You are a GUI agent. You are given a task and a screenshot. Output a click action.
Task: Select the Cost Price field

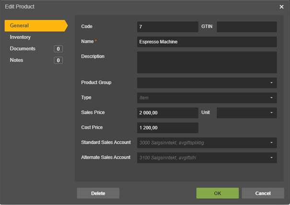click(167, 128)
